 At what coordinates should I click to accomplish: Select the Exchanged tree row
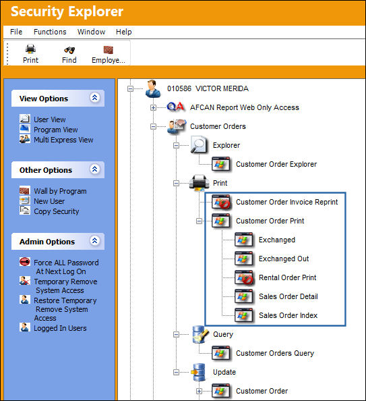pos(277,240)
